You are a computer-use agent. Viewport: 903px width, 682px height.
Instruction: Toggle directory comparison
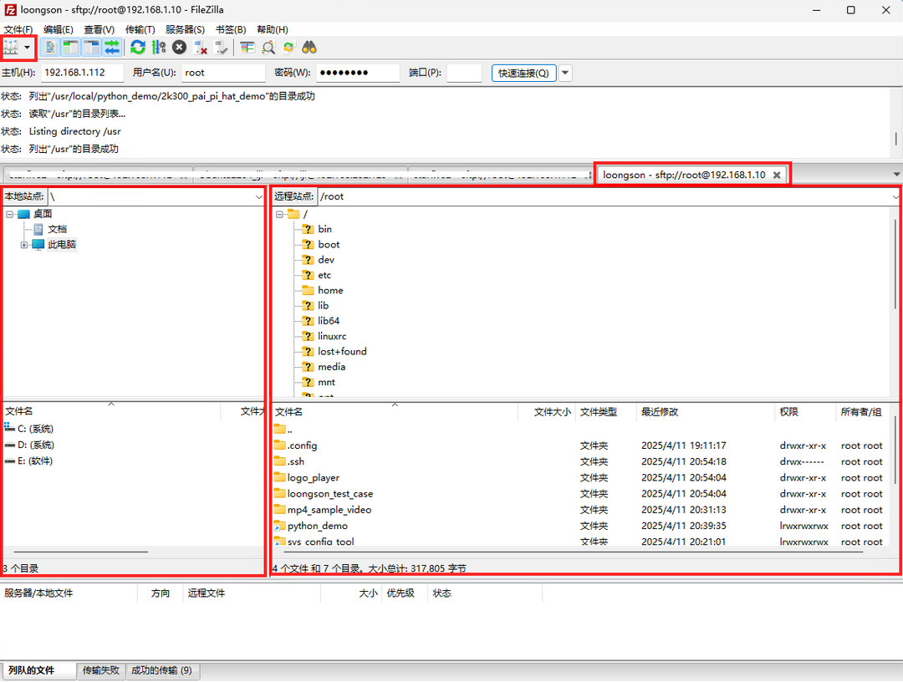(x=268, y=48)
